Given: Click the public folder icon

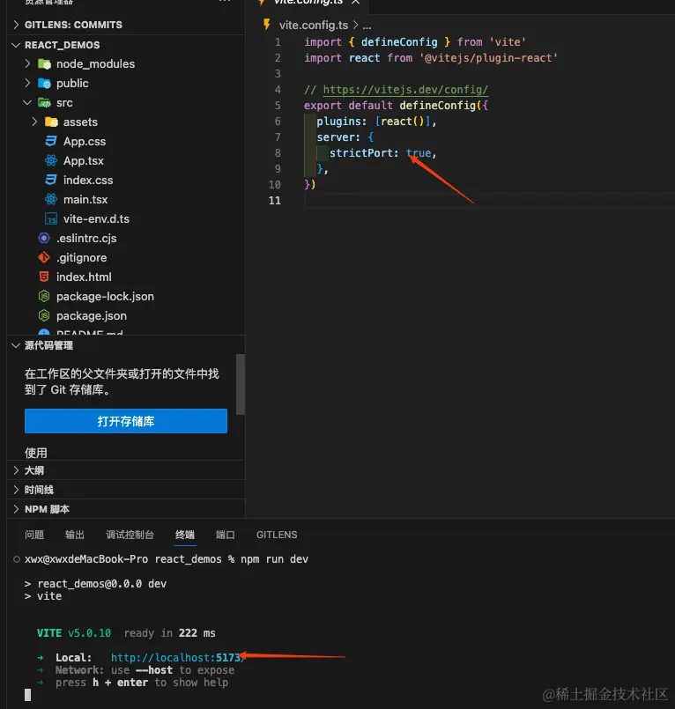Looking at the screenshot, I should pos(44,83).
